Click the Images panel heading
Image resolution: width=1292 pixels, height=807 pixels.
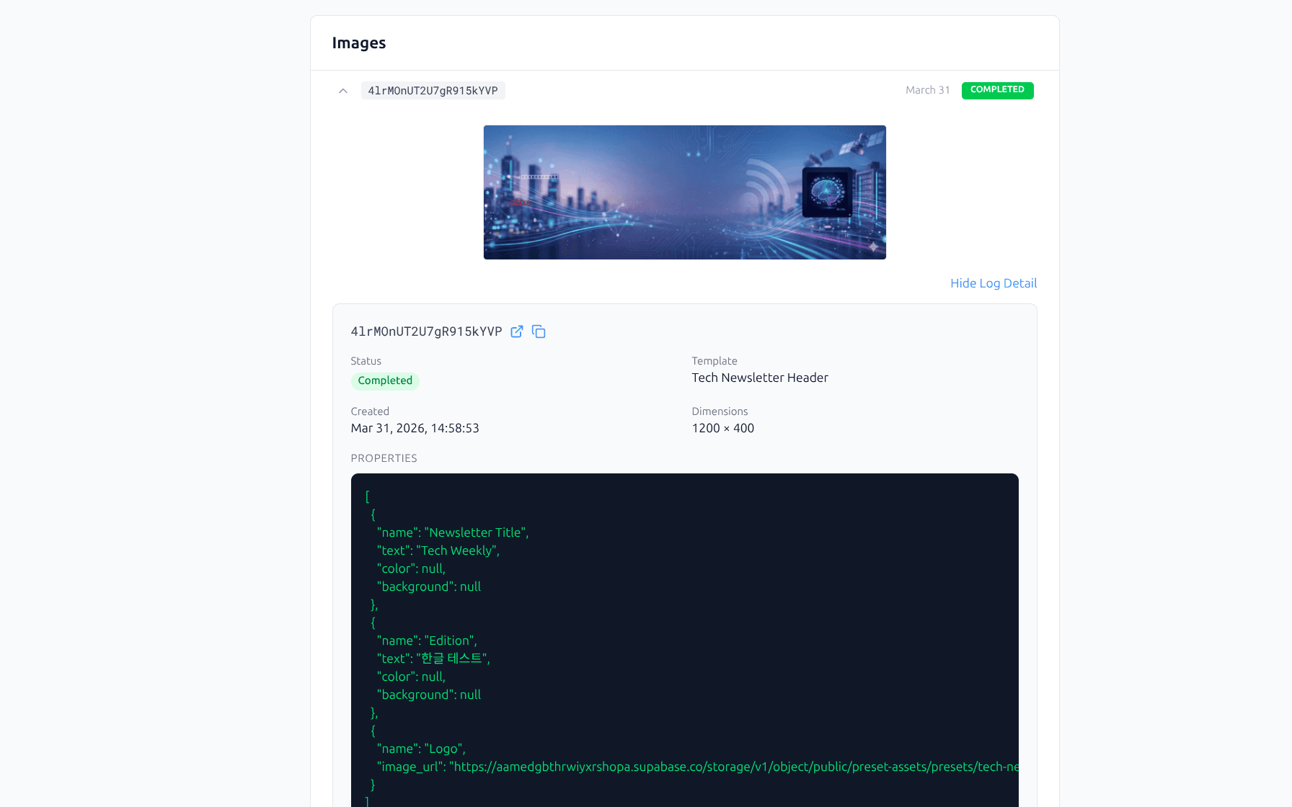click(x=358, y=43)
